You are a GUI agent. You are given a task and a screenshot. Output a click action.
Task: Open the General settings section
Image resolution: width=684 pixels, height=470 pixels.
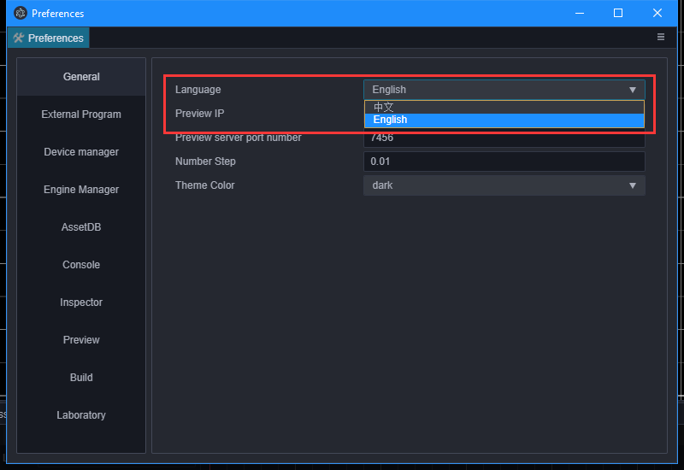pyautogui.click(x=81, y=77)
